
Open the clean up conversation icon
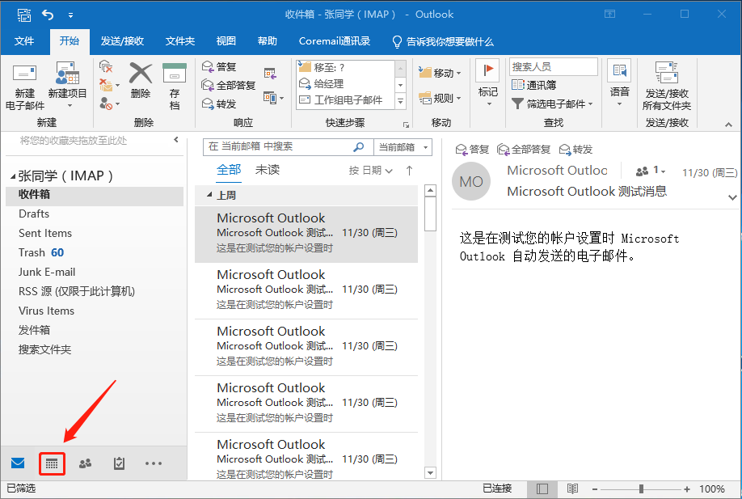(x=109, y=85)
